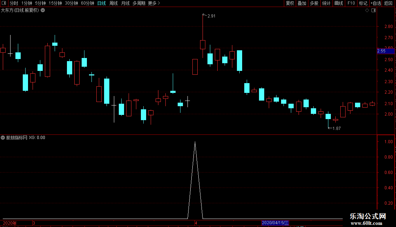Click the panel layout icon at top-left

coord(4,3)
